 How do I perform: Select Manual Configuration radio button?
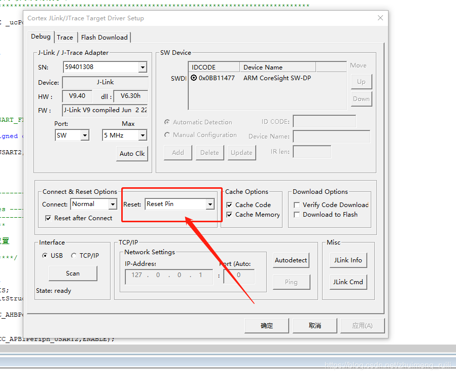click(167, 135)
